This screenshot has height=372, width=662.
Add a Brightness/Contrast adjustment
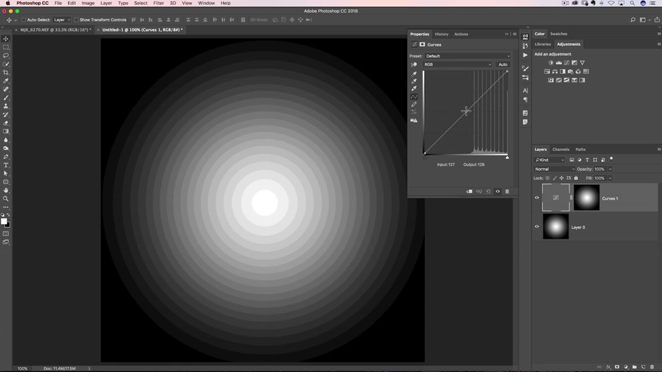pos(551,63)
